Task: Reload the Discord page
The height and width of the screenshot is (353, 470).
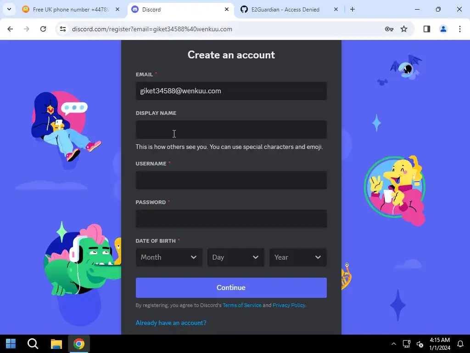Action: pos(43,29)
